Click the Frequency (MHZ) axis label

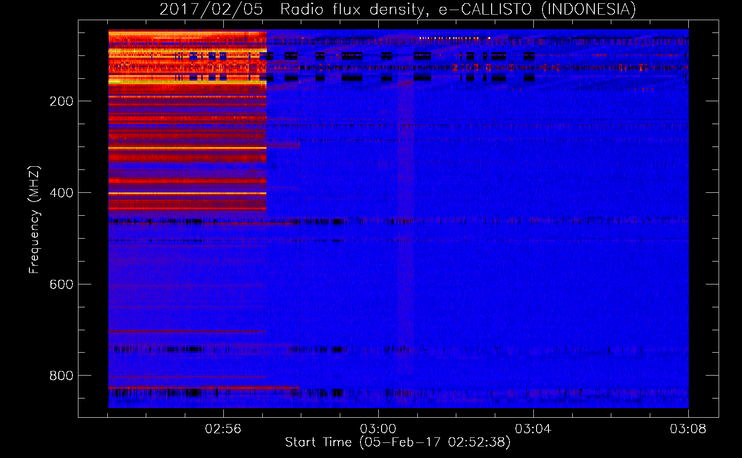(34, 220)
